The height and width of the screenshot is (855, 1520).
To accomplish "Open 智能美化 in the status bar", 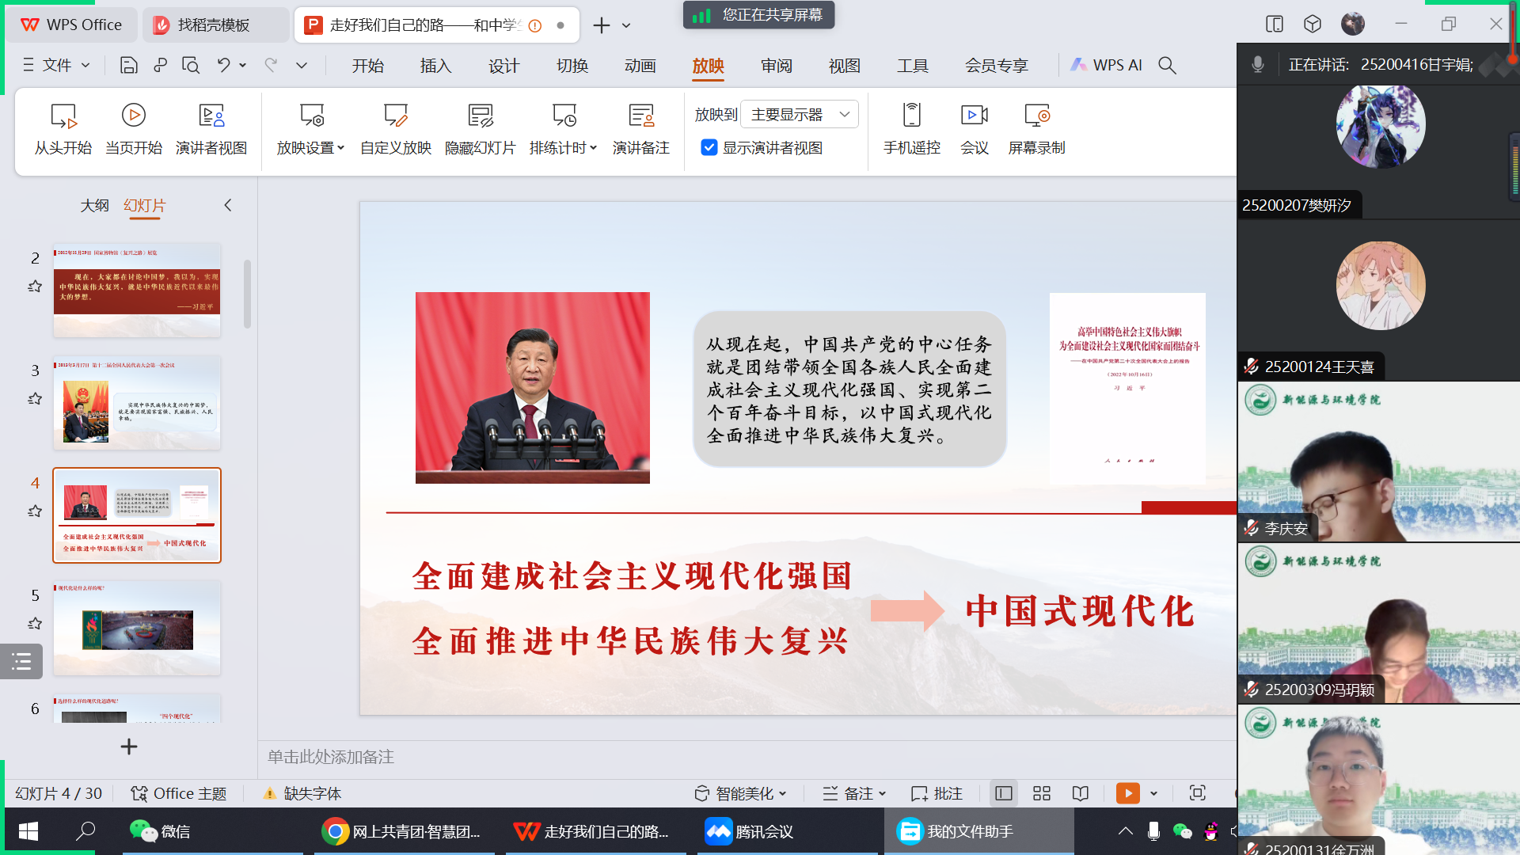I will [x=740, y=793].
